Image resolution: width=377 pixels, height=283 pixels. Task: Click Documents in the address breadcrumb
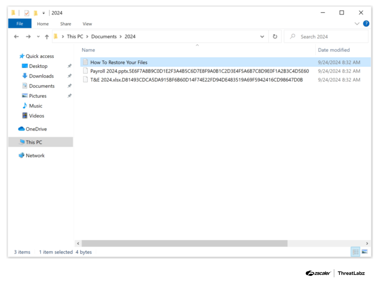point(104,37)
